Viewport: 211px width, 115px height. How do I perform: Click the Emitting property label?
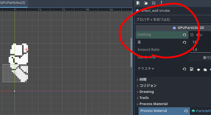[x=144, y=35]
